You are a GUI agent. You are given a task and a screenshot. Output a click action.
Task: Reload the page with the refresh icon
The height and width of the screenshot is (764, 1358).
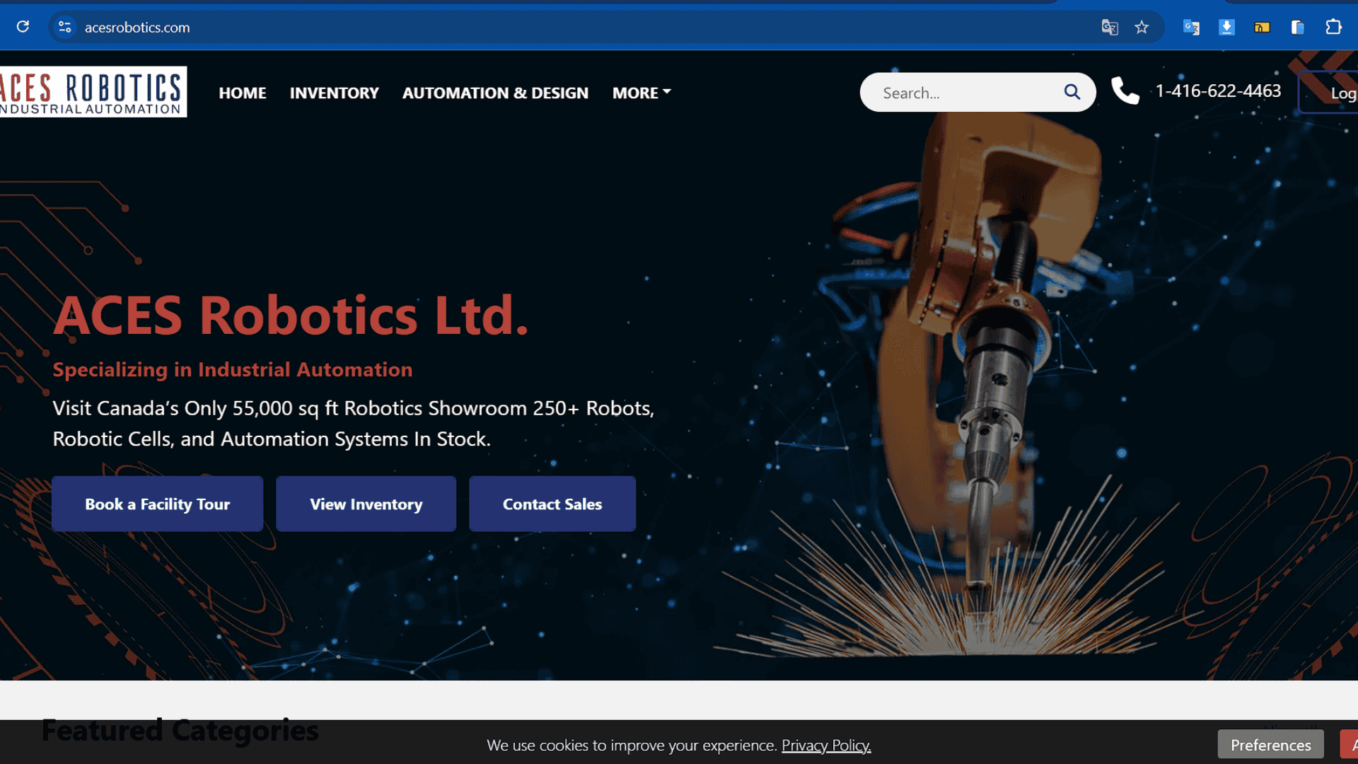(x=23, y=27)
